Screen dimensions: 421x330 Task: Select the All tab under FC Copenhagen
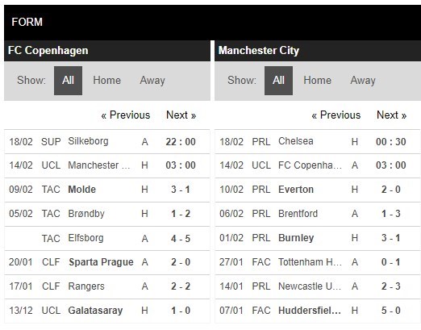[x=68, y=81]
